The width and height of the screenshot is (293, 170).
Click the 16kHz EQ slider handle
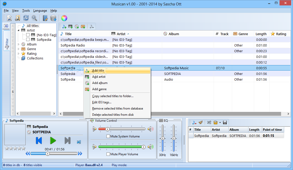click(x=174, y=138)
